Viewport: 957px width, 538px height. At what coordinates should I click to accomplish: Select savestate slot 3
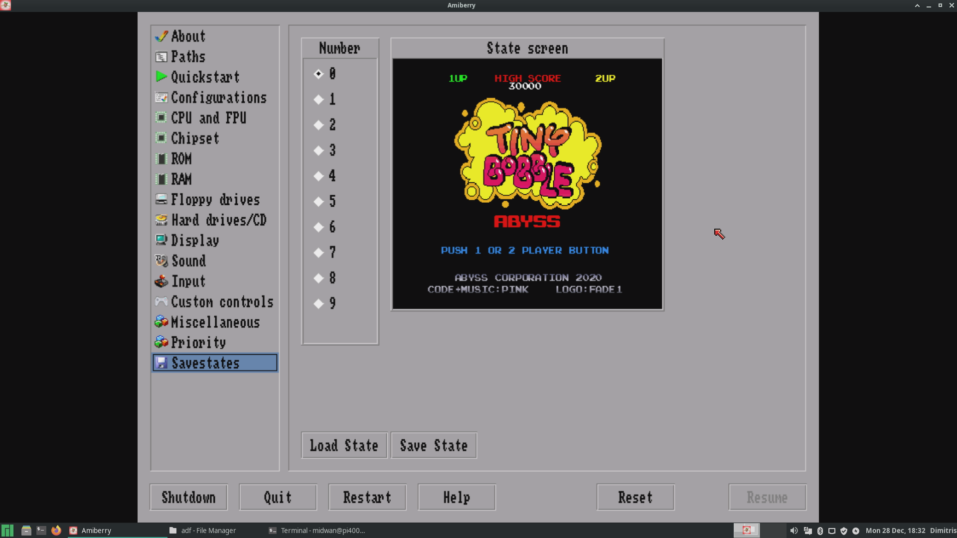pos(319,150)
